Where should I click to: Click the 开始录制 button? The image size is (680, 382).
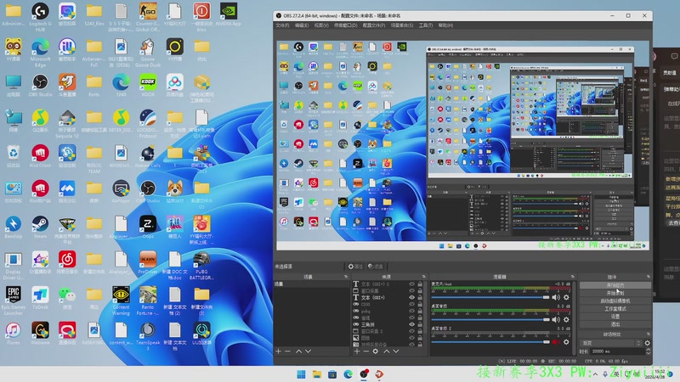click(x=615, y=293)
